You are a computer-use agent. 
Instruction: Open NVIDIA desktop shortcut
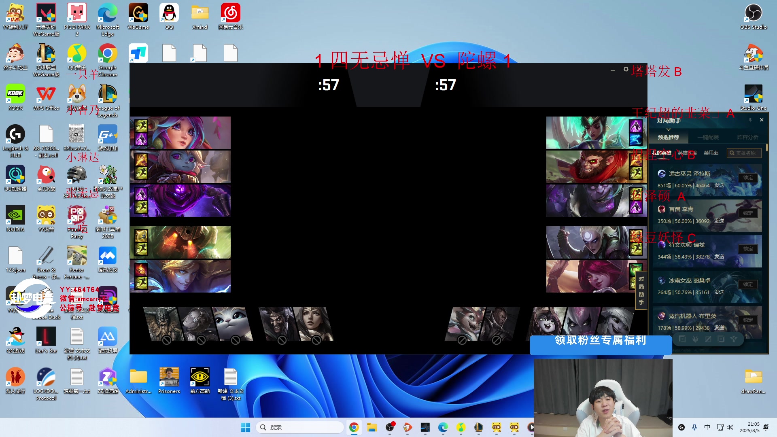tap(15, 218)
